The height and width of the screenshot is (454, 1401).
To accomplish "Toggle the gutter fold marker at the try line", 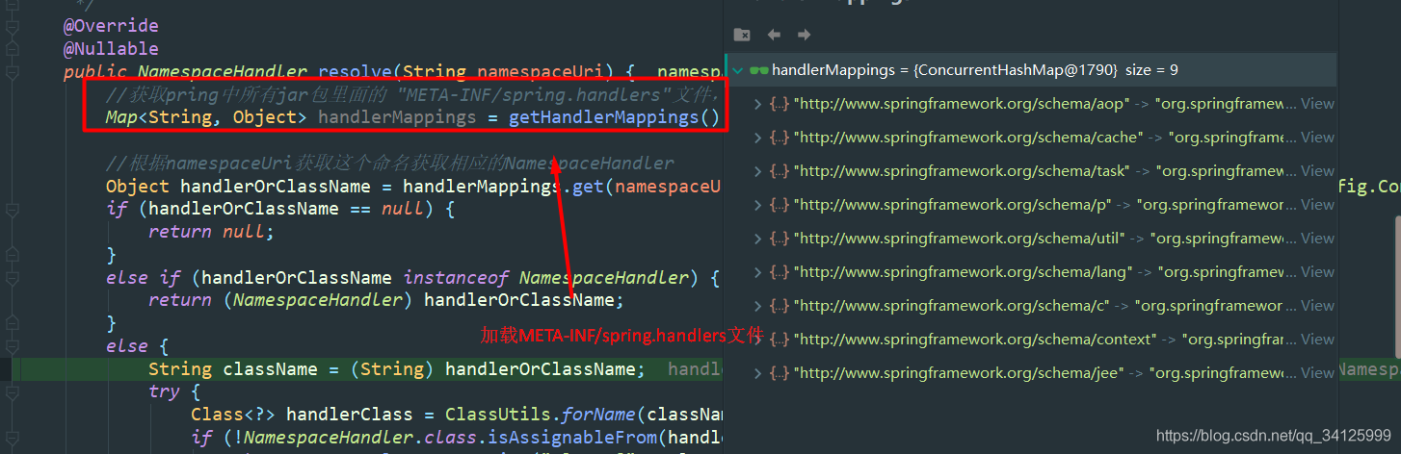I will 12,392.
